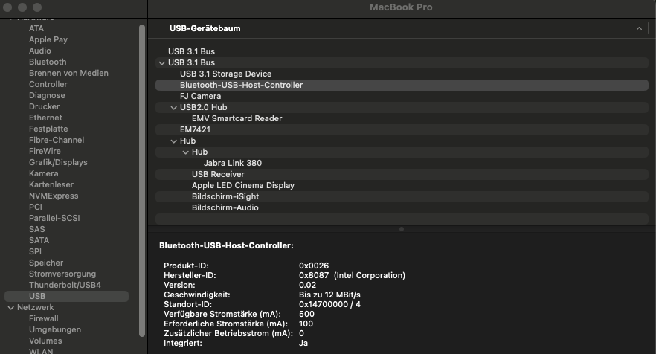
Task: Click the sidebar vertical scrollbar
Action: [142, 149]
